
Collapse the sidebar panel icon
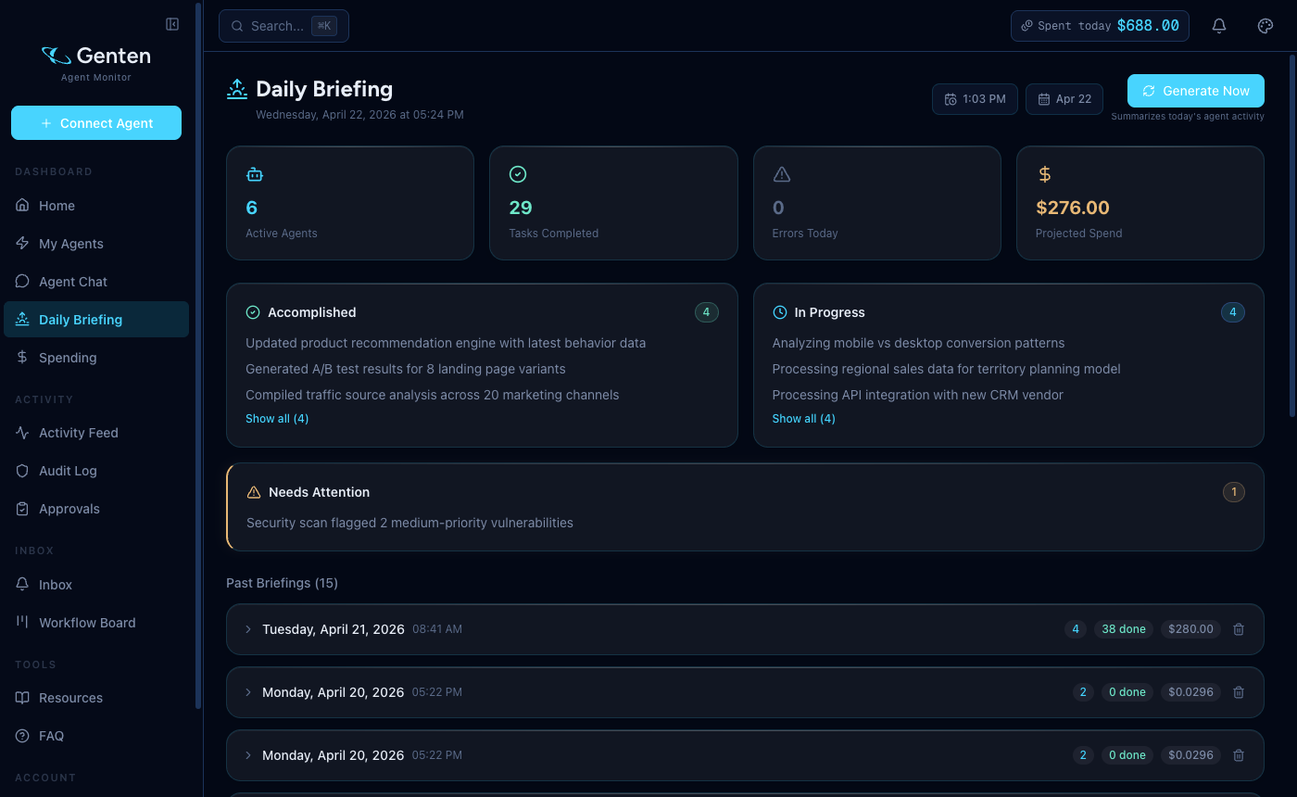click(x=172, y=24)
